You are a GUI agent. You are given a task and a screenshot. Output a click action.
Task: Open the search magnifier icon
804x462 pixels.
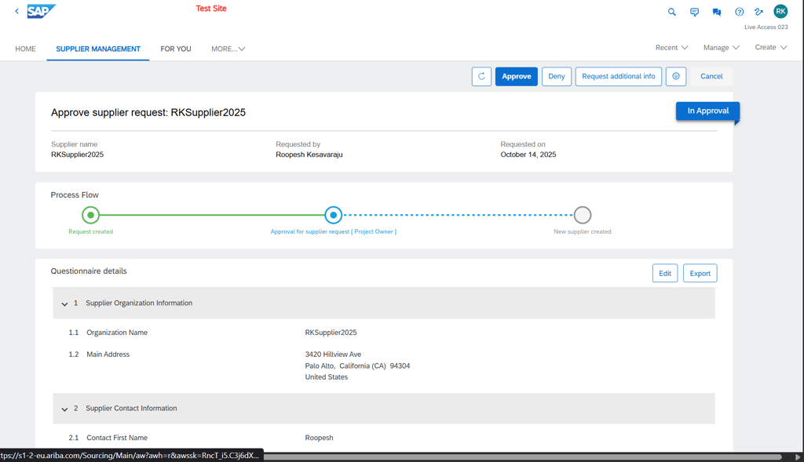click(x=672, y=12)
